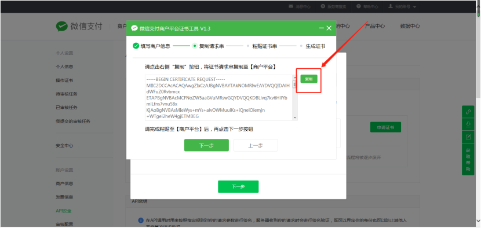
Task: Click the link icon in the floating toolbar
Action: pos(468,112)
